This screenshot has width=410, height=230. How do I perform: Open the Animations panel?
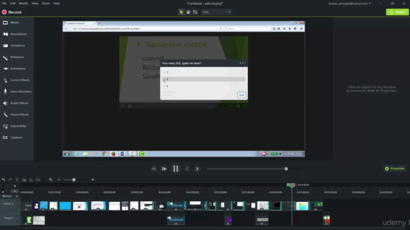coord(17,68)
